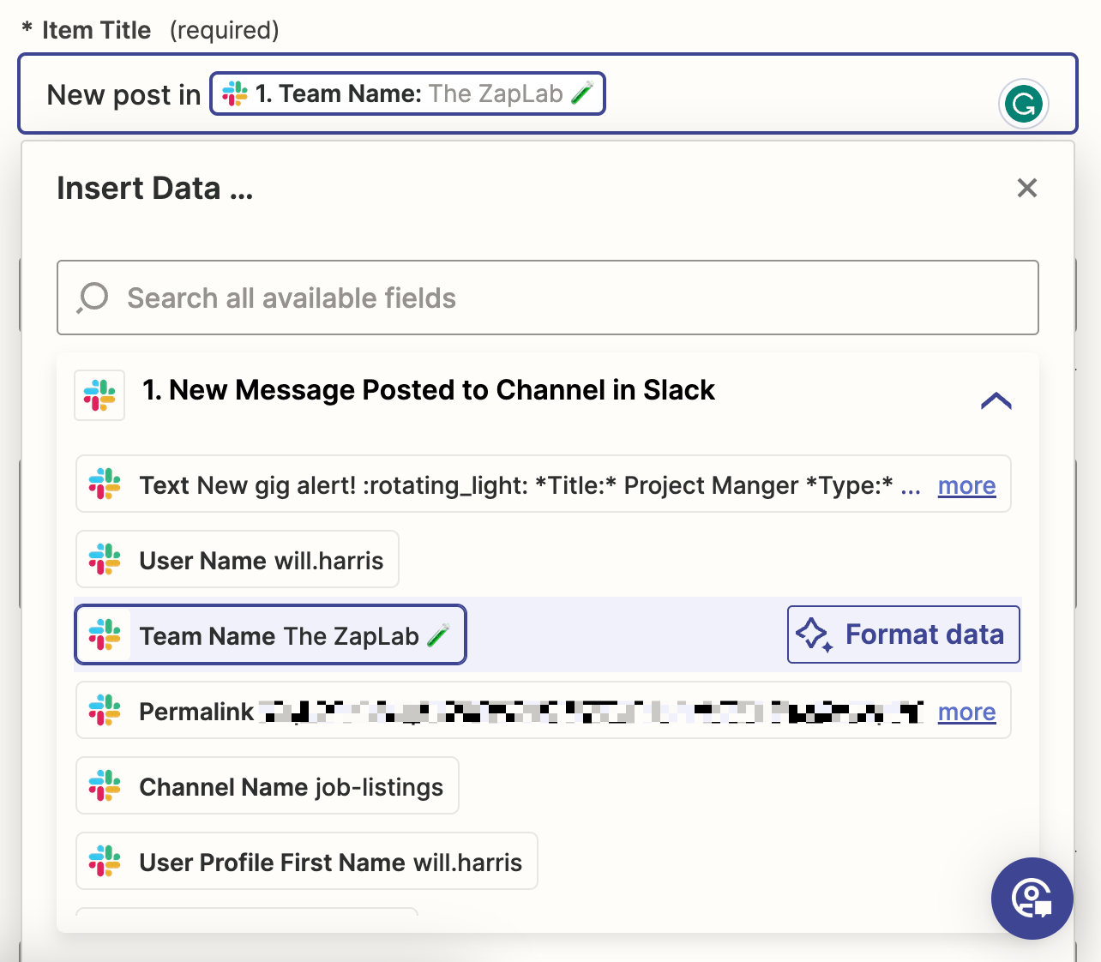Click the '1. New Message Posted to Channel in Slack' heading

click(429, 390)
